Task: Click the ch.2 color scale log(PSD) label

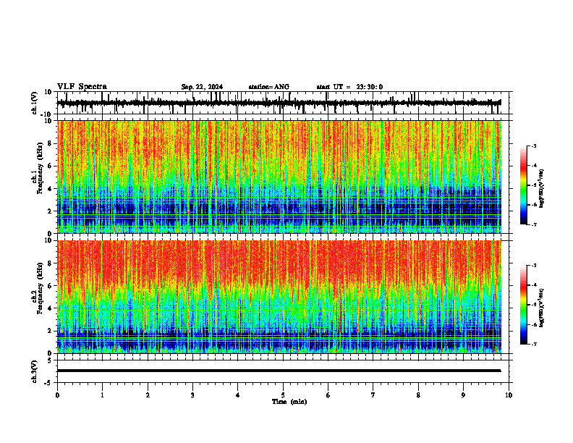Action: (x=541, y=308)
